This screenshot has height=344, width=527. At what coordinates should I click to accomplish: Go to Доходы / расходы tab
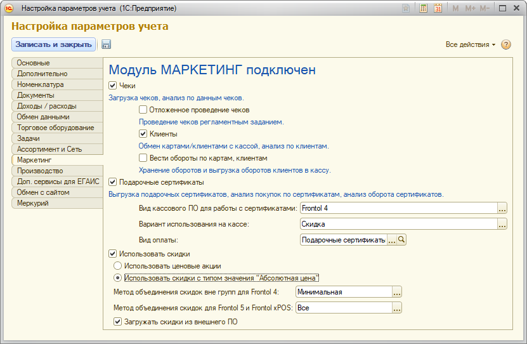(57, 106)
